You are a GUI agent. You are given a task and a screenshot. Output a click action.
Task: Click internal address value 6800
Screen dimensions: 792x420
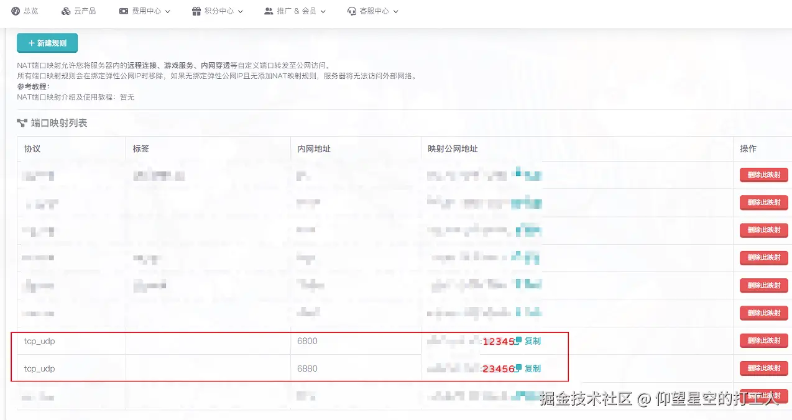[x=307, y=341]
